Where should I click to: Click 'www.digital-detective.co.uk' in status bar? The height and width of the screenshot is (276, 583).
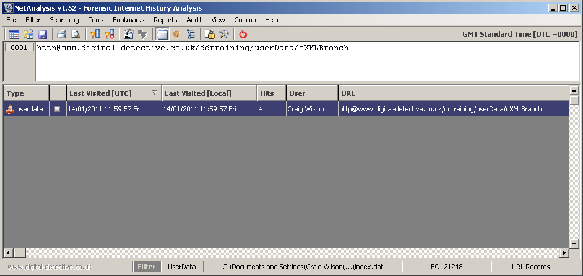click(x=50, y=267)
